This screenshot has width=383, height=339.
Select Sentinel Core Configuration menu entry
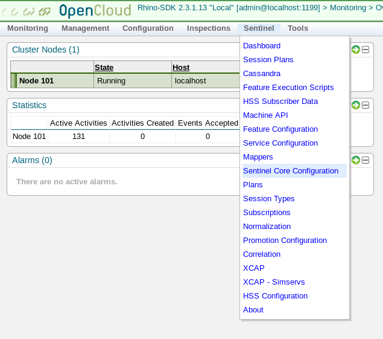click(x=291, y=171)
